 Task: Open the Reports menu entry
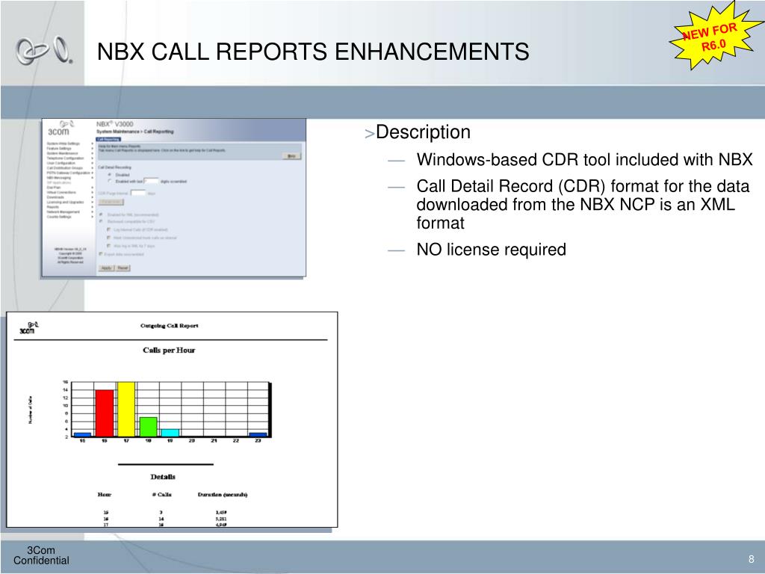(53, 207)
